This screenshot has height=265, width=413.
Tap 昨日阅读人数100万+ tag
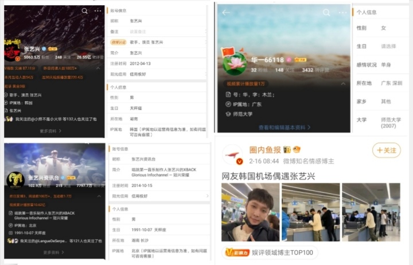60,68
